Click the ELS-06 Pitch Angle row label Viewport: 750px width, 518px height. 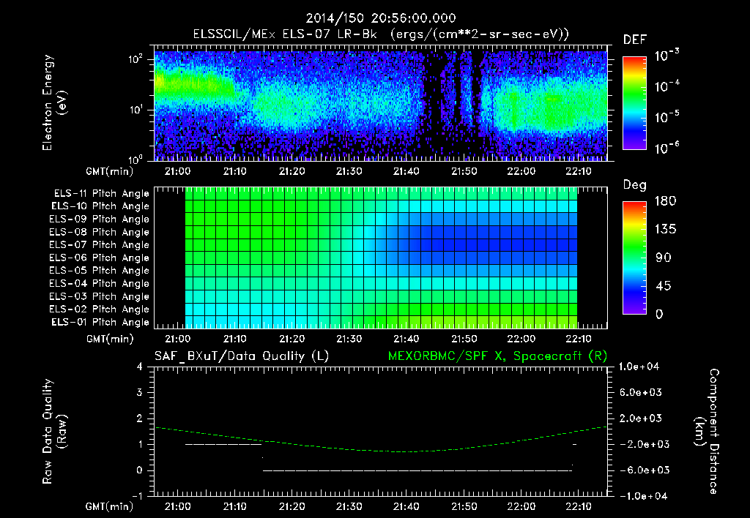[100, 258]
